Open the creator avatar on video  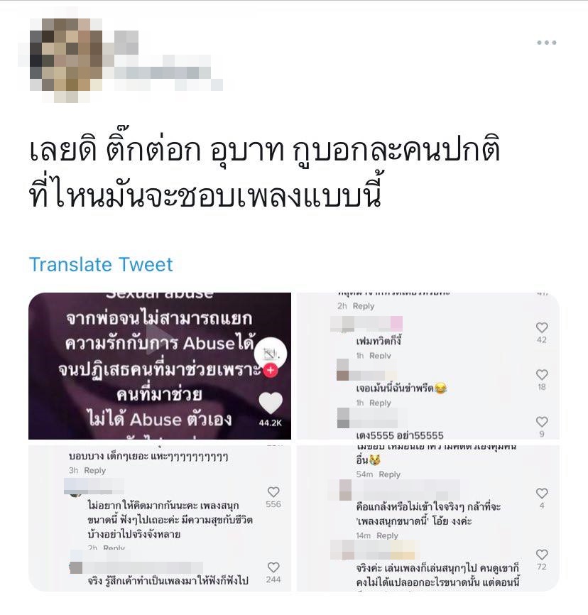click(x=271, y=353)
